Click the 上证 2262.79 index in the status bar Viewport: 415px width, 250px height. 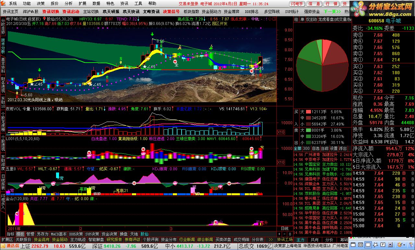34,246
